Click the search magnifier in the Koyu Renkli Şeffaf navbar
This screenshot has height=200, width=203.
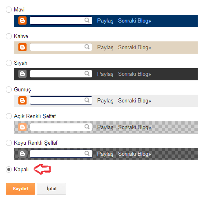pos(87,153)
